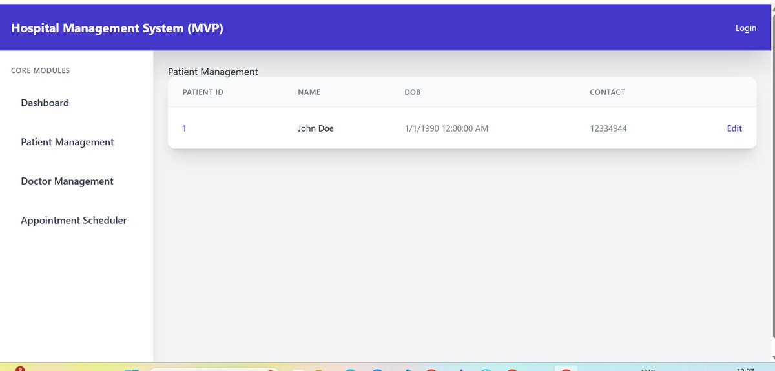The image size is (775, 371).
Task: Open the Appointment Scheduler module
Action: 74,221
